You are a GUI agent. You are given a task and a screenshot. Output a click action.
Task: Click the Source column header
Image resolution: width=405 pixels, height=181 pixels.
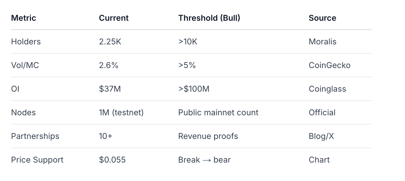pyautogui.click(x=322, y=18)
